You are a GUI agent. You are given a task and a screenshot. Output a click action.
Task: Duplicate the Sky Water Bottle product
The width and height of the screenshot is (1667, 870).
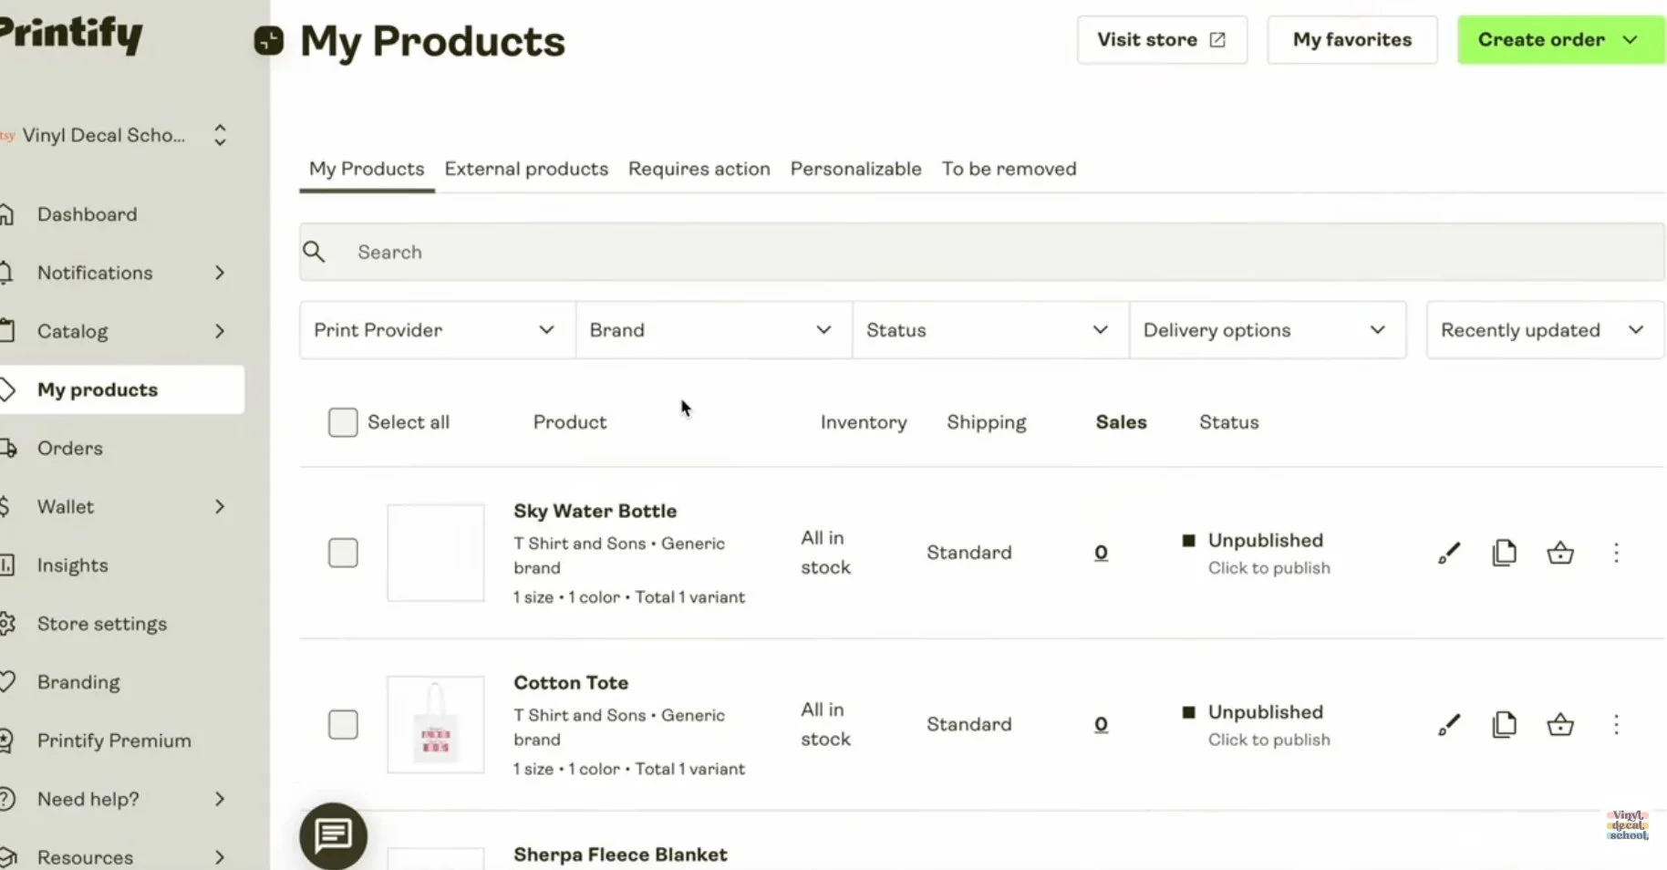pyautogui.click(x=1504, y=553)
